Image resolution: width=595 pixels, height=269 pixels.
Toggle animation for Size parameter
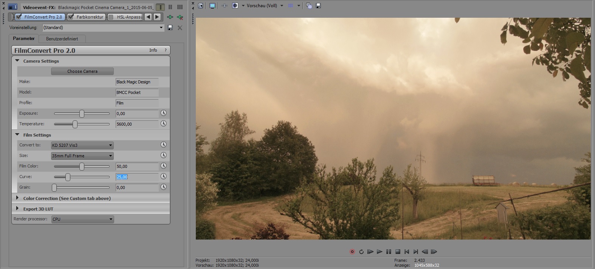[163, 155]
